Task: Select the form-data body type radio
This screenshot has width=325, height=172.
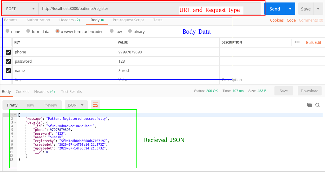Action: pyautogui.click(x=28, y=31)
